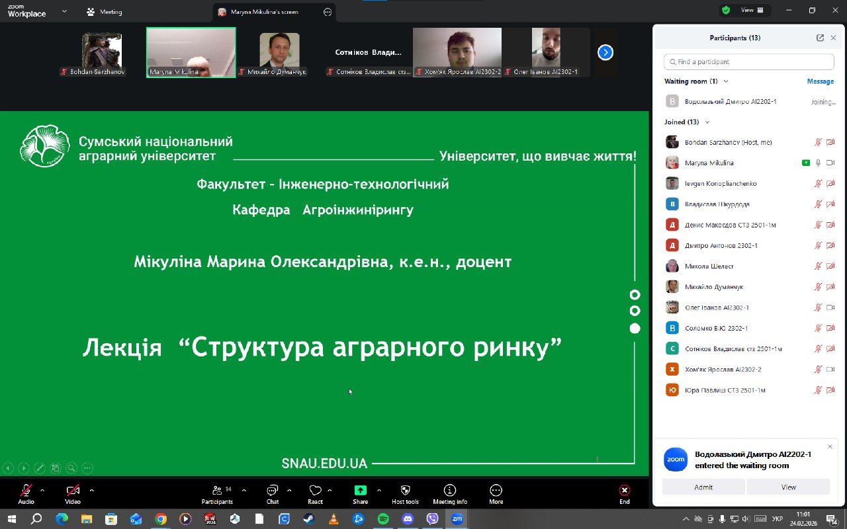Click the red End meeting icon
Screen dimensions: 847x529
[624, 491]
